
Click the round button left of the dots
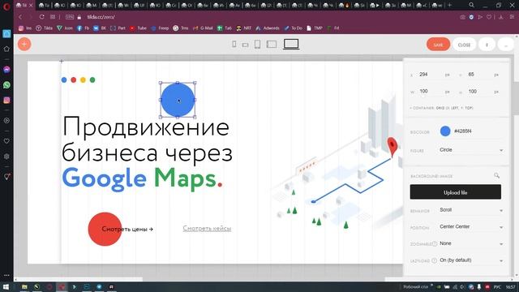[x=487, y=45]
